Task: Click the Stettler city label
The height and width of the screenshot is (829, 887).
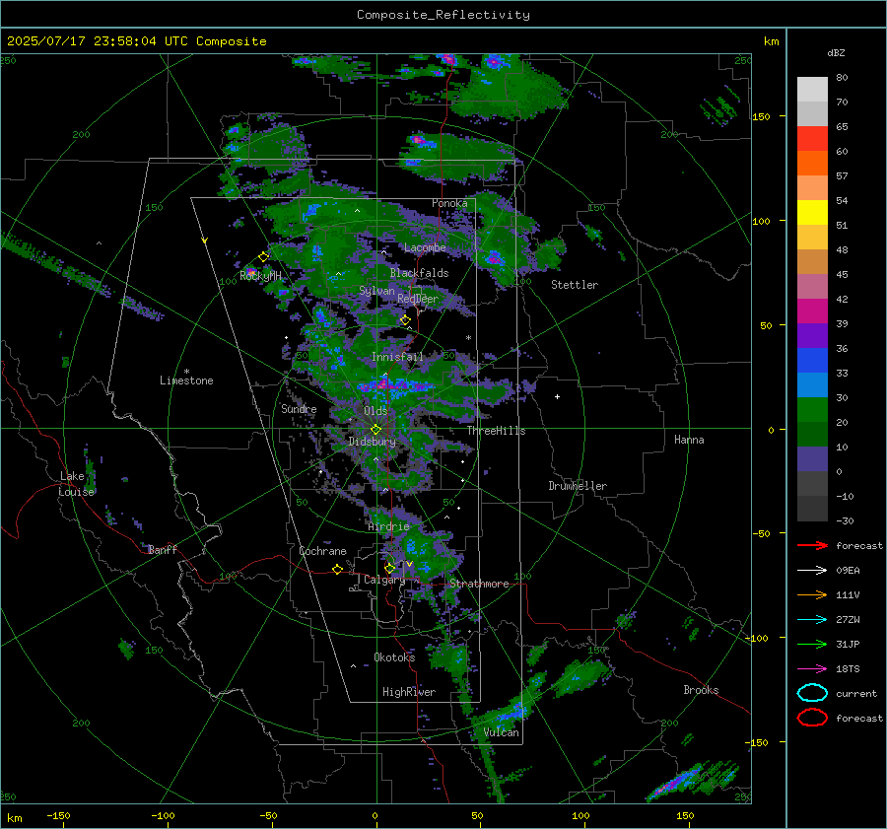Action: (575, 285)
